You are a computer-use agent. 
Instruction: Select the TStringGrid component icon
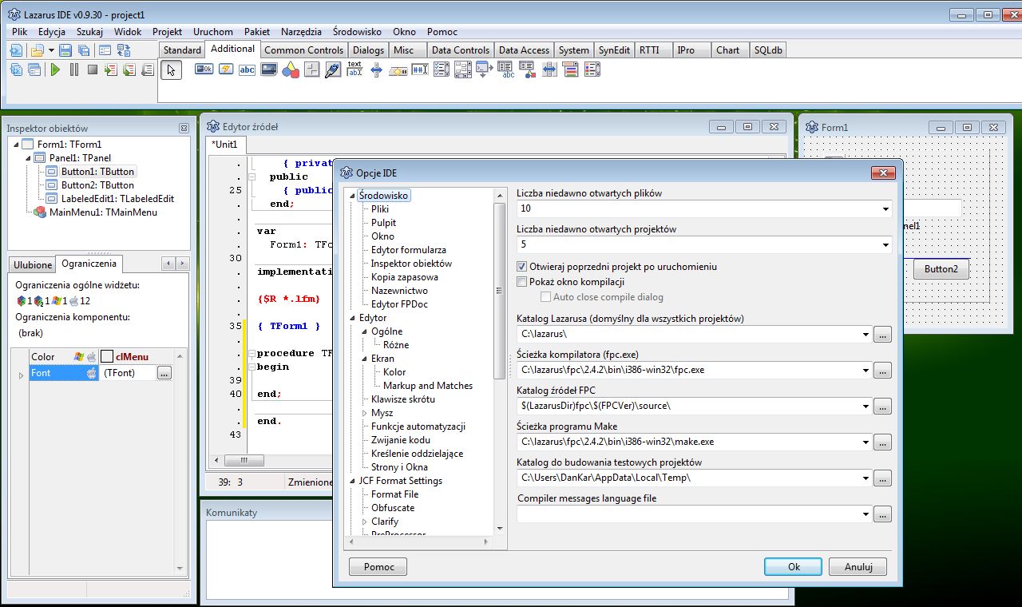pyautogui.click(x=506, y=69)
